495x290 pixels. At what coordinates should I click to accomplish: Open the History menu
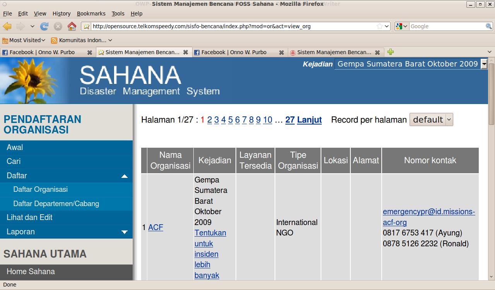click(61, 14)
